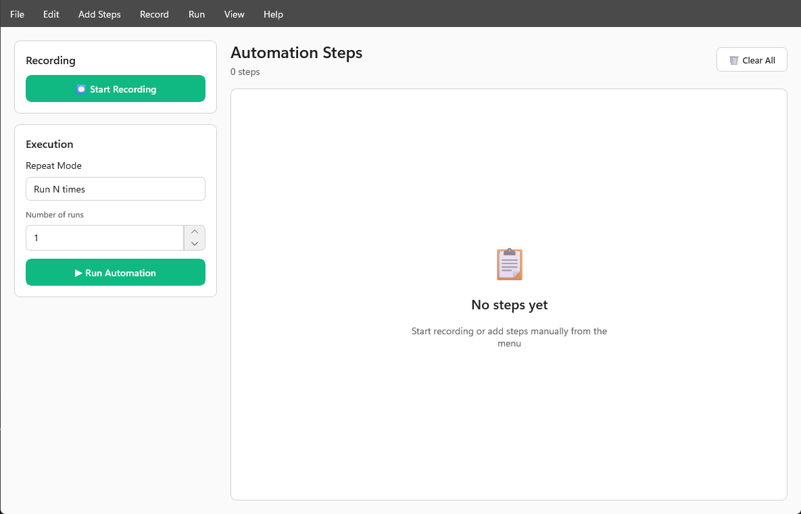Click the play triangle icon on Run Automation
This screenshot has height=514, width=801.
(x=78, y=273)
